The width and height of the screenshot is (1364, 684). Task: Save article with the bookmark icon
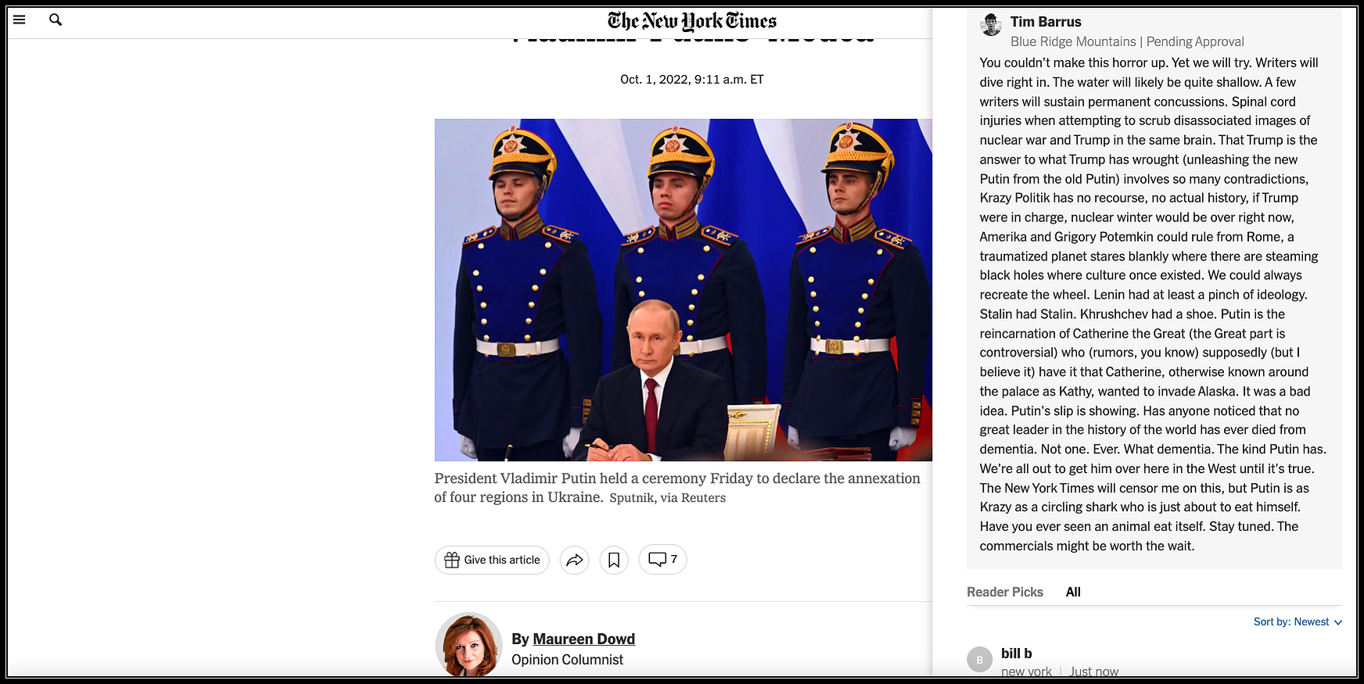pyautogui.click(x=614, y=560)
